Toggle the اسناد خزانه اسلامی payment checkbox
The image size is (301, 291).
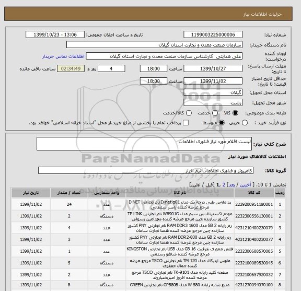(186, 123)
